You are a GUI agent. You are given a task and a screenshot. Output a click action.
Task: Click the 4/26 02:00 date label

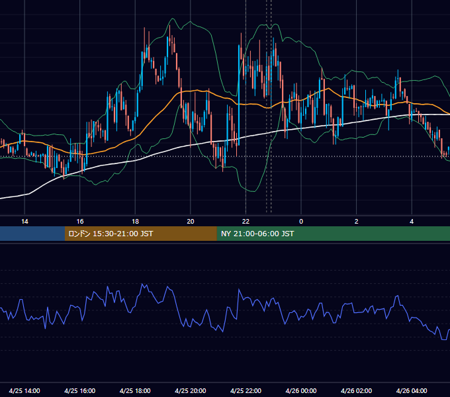[356, 390]
